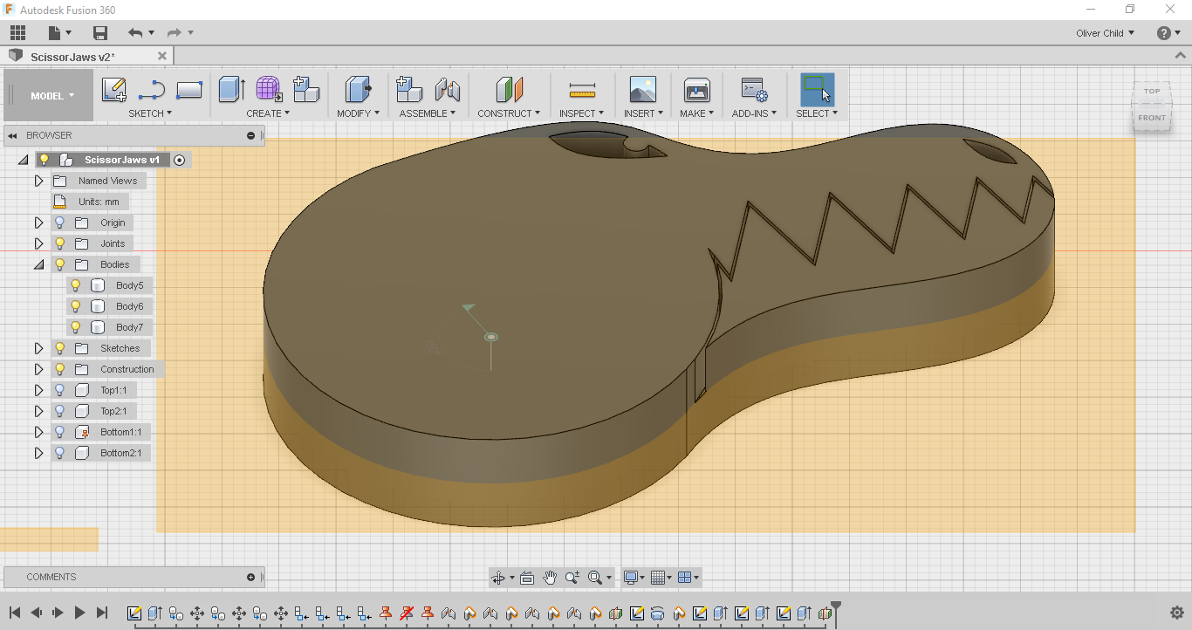Click the Create Sketch icon
Screen dimensions: 1192x630
[x=113, y=90]
